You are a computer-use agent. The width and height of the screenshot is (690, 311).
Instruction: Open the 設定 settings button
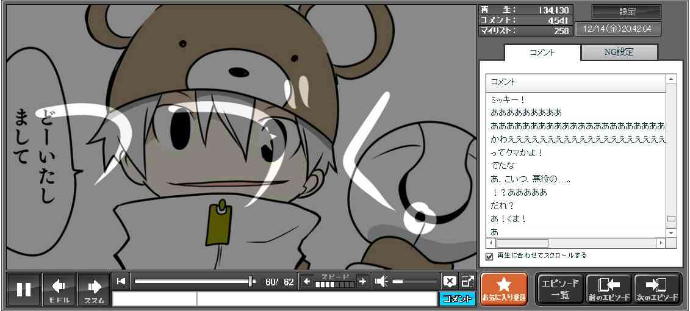pos(627,12)
